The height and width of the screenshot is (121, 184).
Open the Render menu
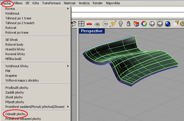pyautogui.click(x=97, y=3)
